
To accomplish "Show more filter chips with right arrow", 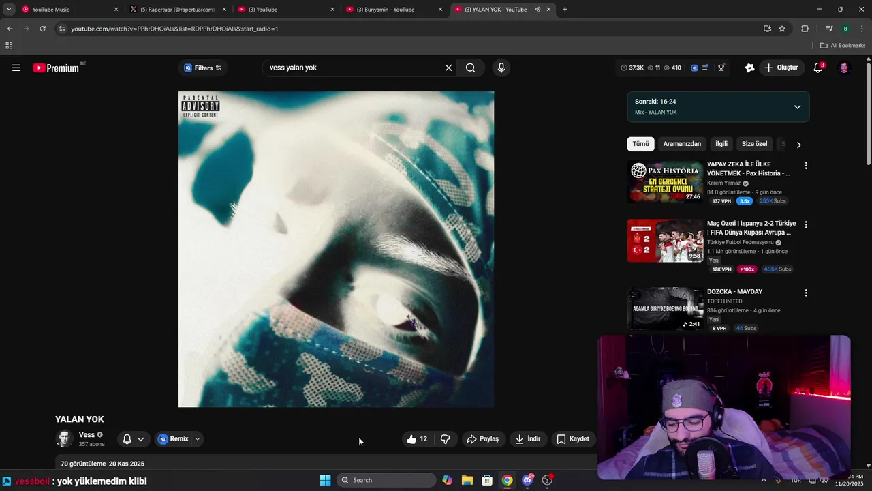I will pyautogui.click(x=799, y=145).
